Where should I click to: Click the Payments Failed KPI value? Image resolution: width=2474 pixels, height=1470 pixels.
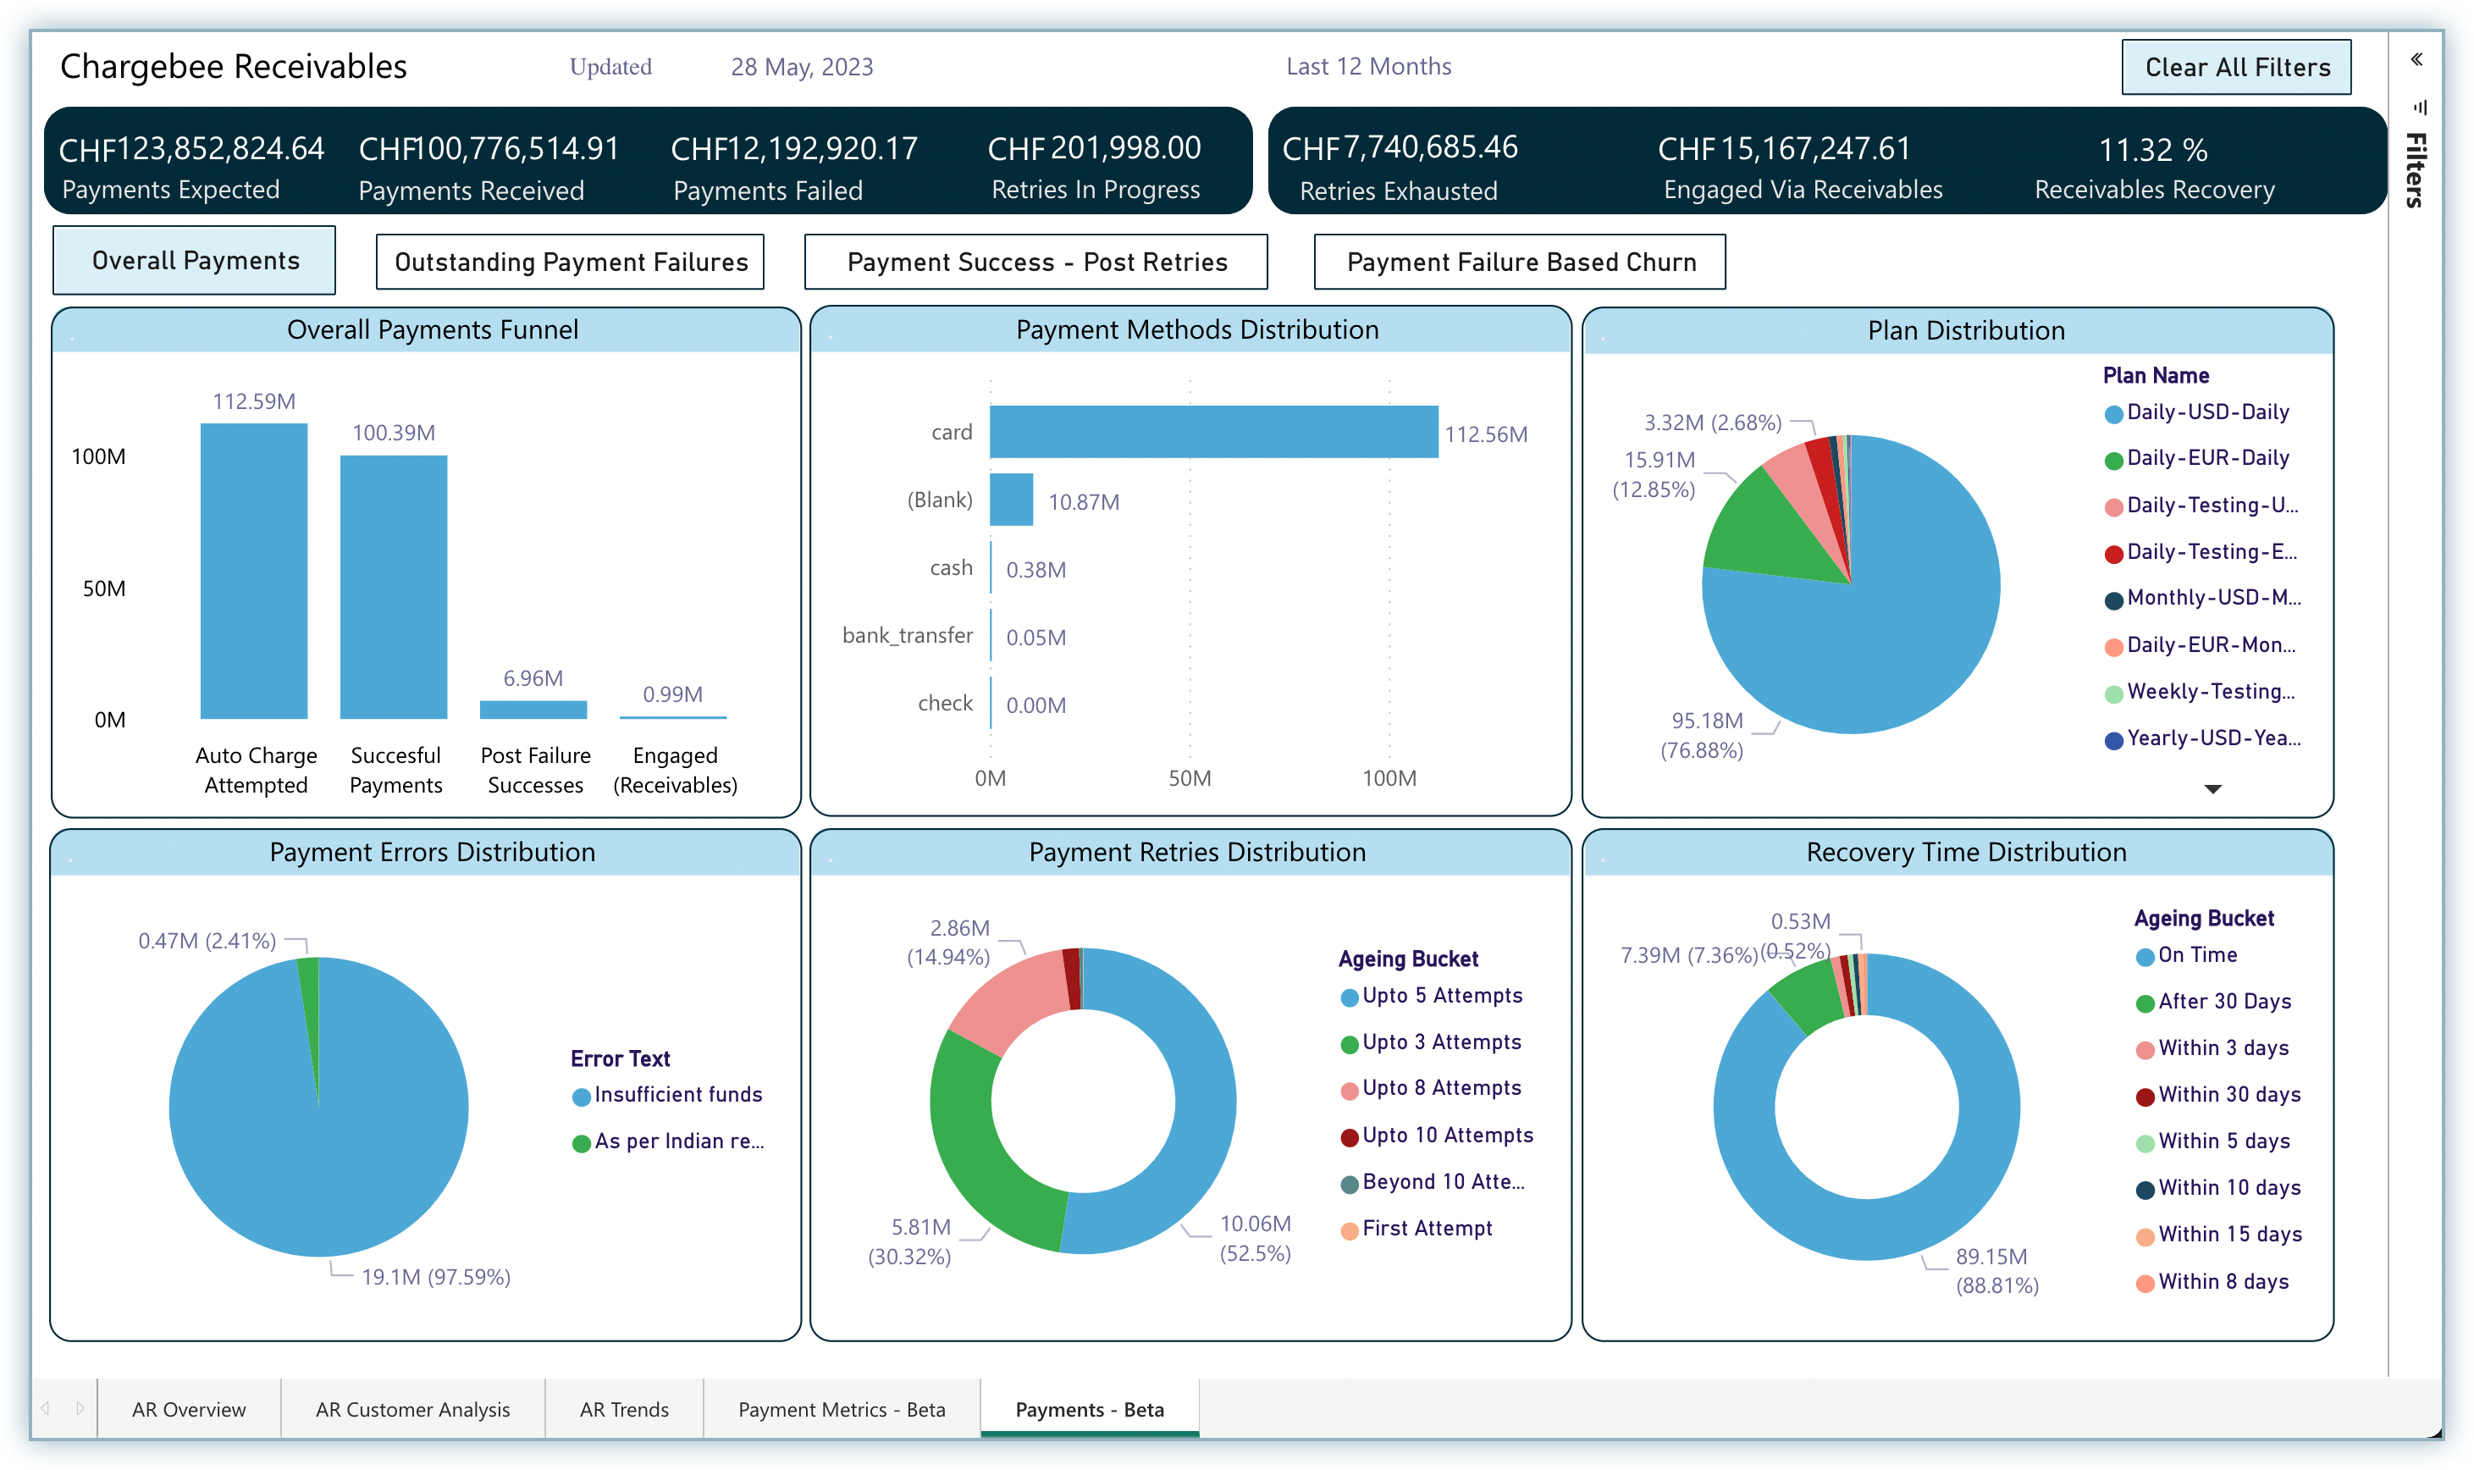793,148
